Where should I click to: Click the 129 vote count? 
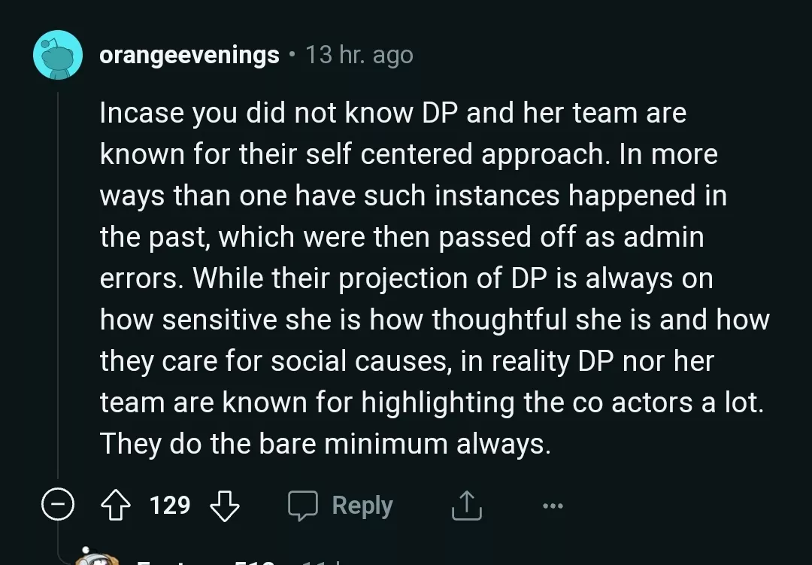(x=170, y=505)
